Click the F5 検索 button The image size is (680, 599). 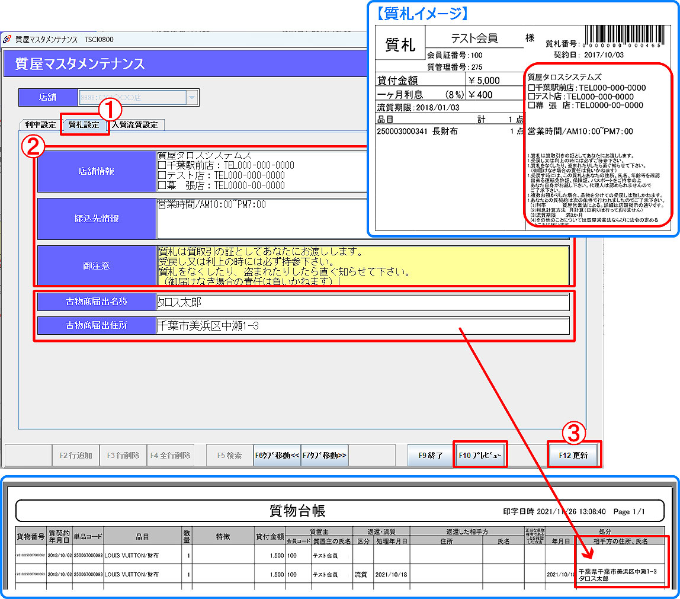click(229, 456)
